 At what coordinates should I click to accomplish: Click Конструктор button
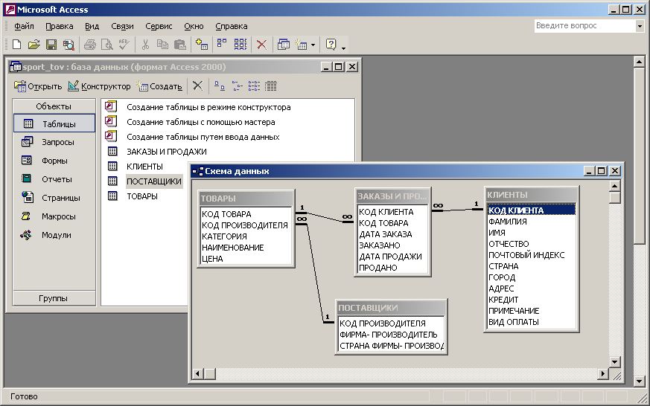[99, 86]
